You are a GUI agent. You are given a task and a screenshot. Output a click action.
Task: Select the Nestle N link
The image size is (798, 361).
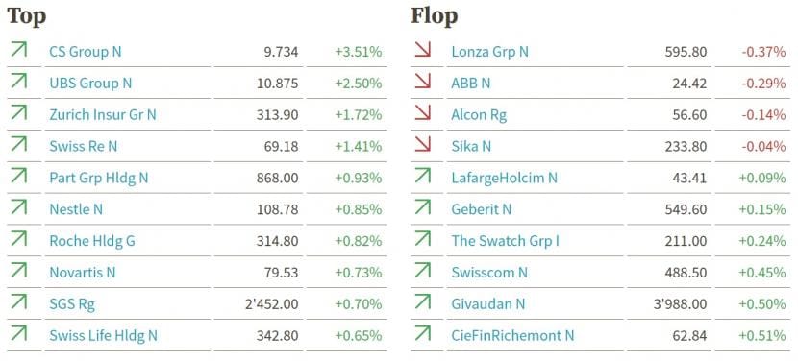(76, 209)
